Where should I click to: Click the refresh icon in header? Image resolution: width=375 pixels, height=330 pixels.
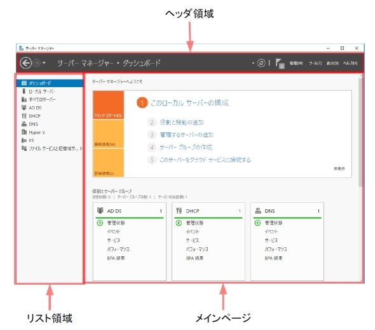tap(261, 63)
